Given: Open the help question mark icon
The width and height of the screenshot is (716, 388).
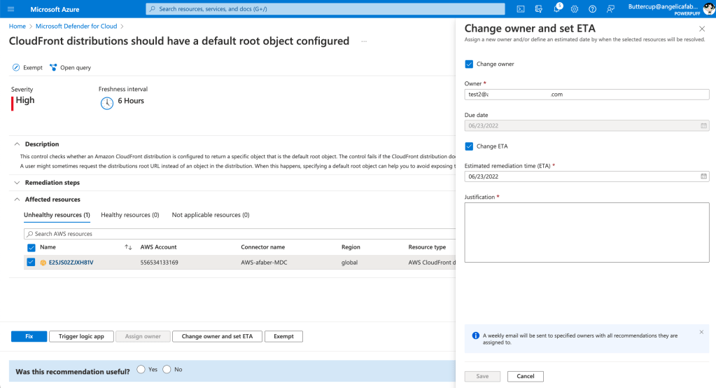Looking at the screenshot, I should click(x=592, y=9).
